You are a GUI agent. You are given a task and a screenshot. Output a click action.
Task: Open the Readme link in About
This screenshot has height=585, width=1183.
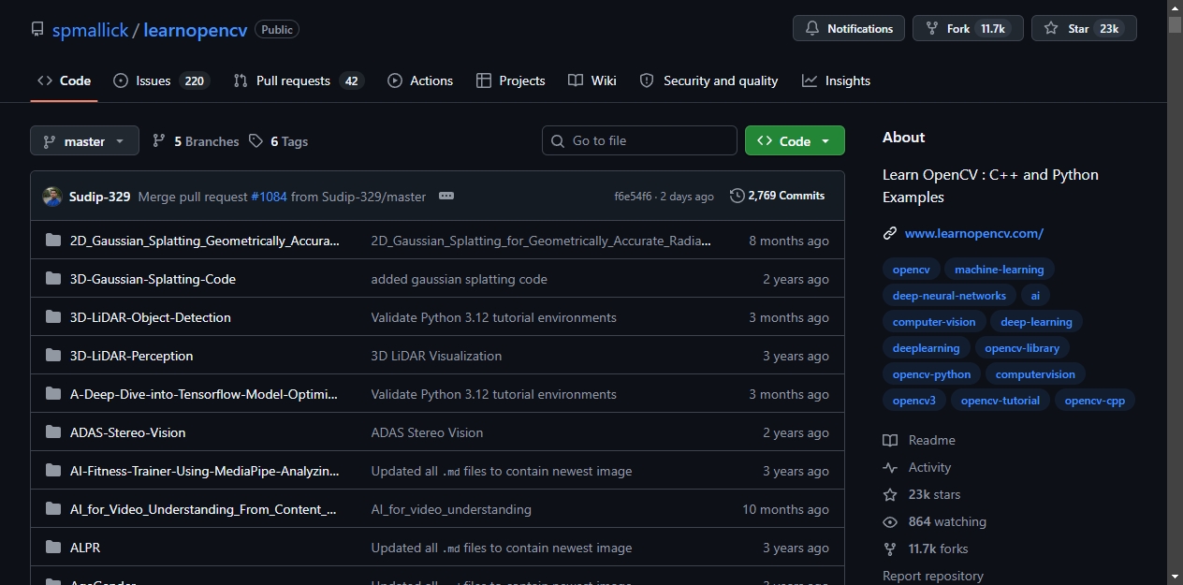(x=919, y=440)
